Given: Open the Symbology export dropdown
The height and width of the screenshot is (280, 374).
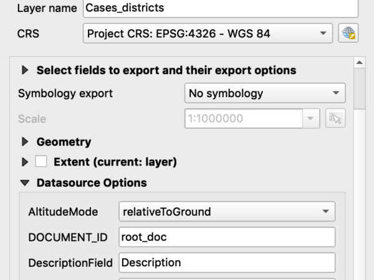Looking at the screenshot, I should [x=265, y=93].
